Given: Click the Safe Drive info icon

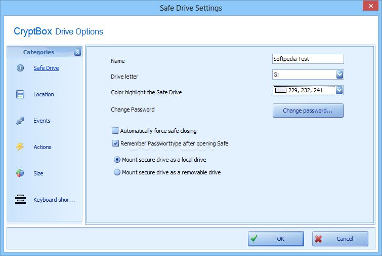Looking at the screenshot, I should click(x=20, y=68).
